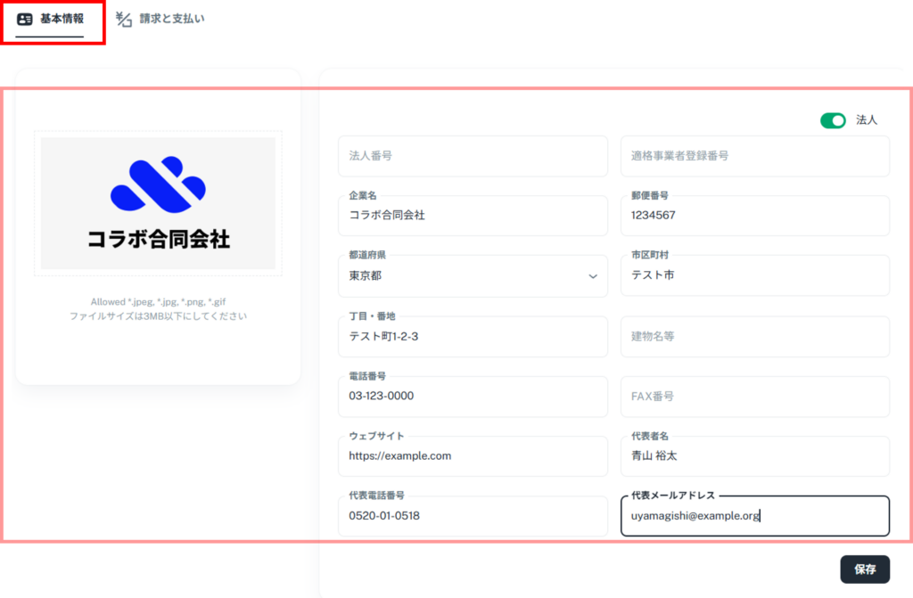Edit the 市区町村 field
This screenshot has height=598, width=913.
pos(754,275)
